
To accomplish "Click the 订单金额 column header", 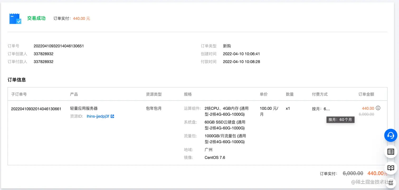I will [366, 94].
